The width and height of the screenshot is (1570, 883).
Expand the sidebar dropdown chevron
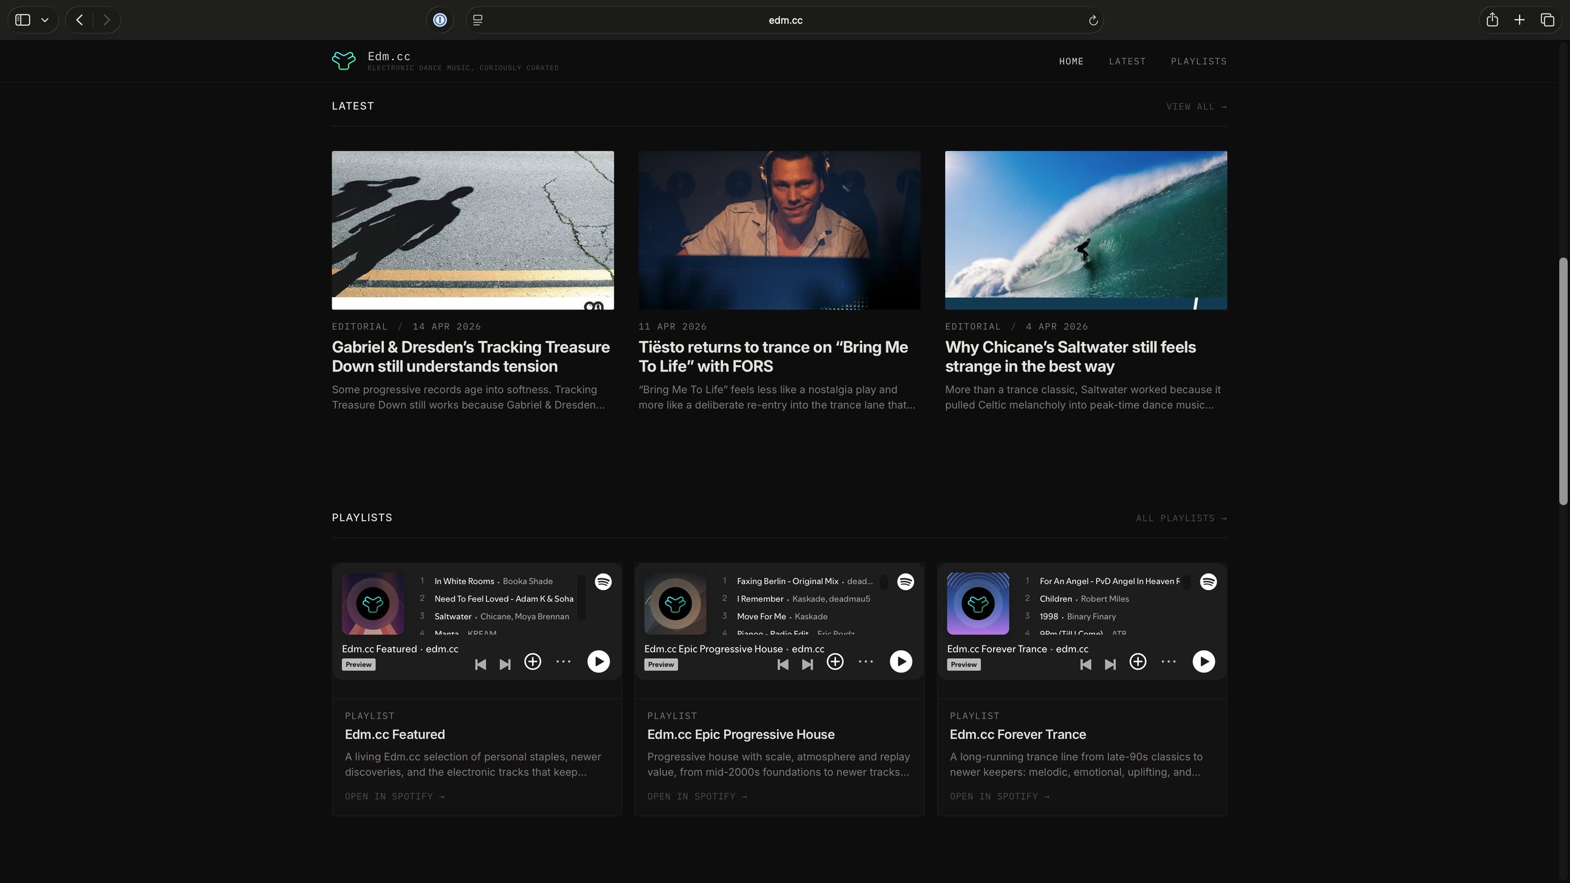pos(44,20)
